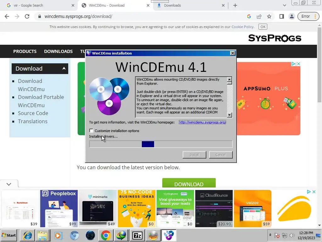Select the WinCDEmu installer taskbar icon
Image resolution: width=322 pixels, height=242 pixels.
[169, 235]
